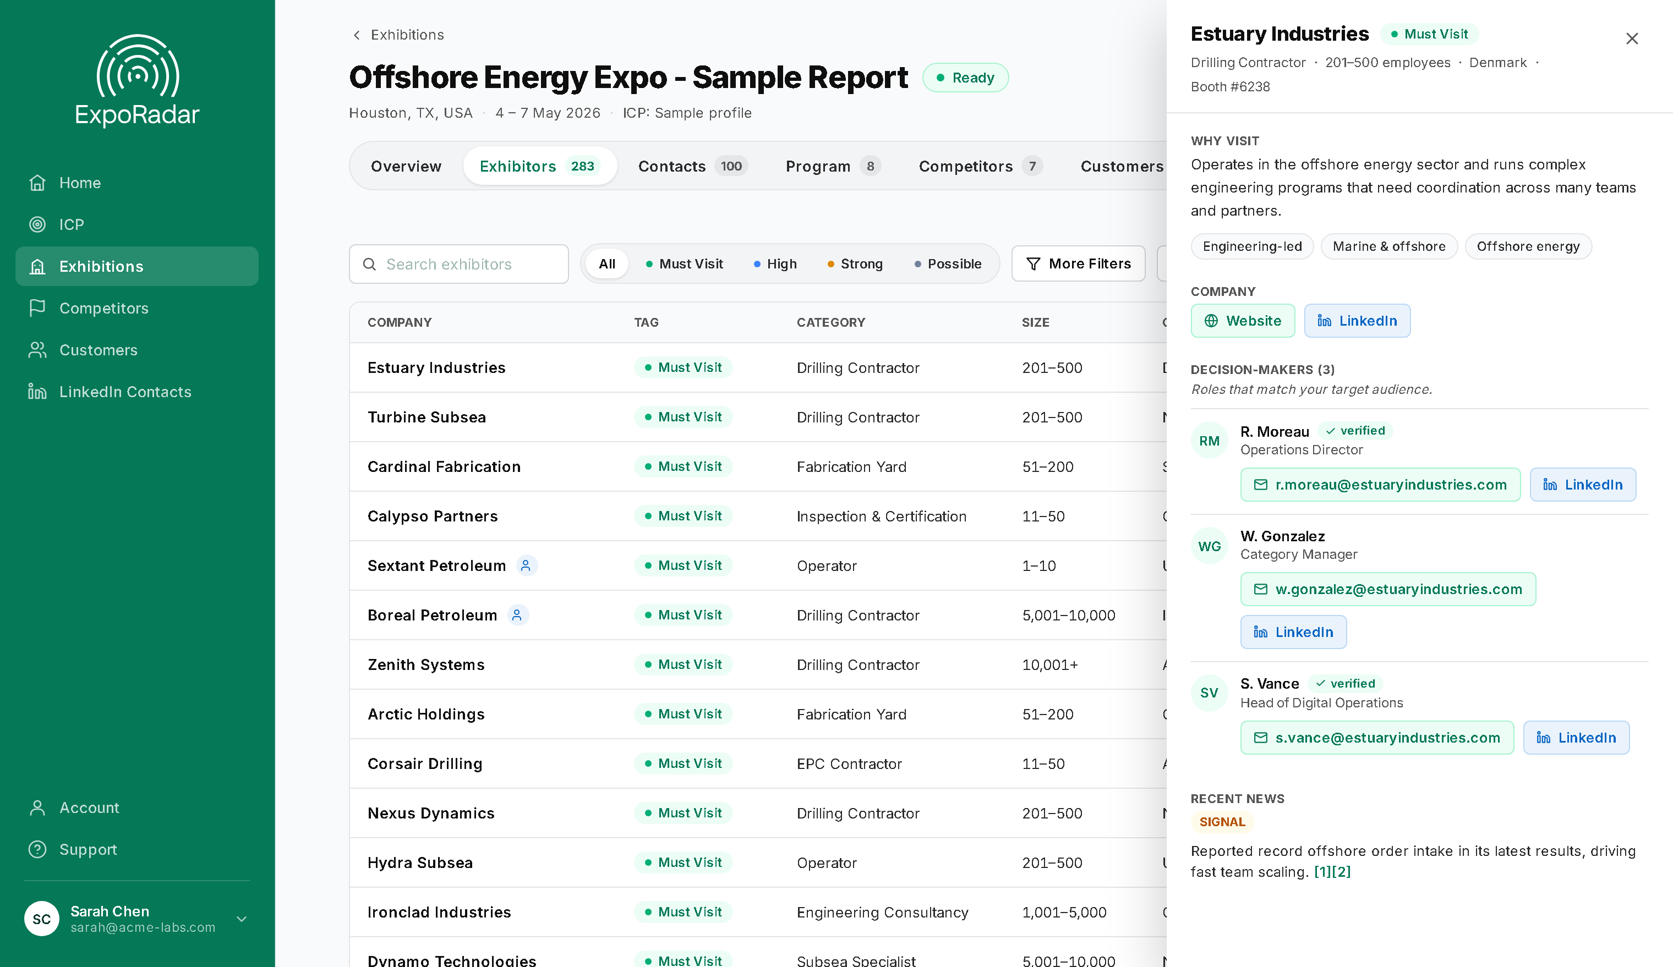
Task: Filter exhibitors by All
Action: point(607,264)
